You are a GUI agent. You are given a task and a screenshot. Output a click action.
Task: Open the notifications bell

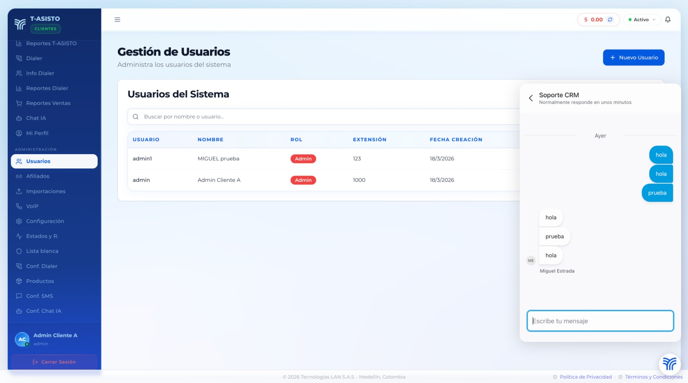pyautogui.click(x=668, y=20)
